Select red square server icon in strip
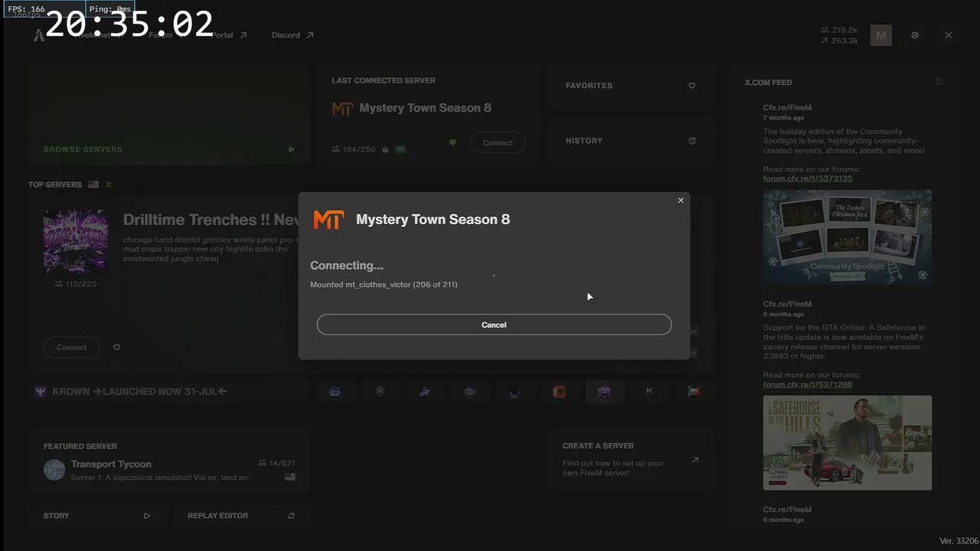This screenshot has height=551, width=980. 560,392
